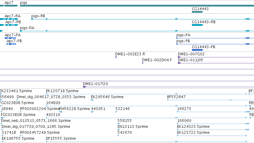Select the DME1-007G02 clone label

click(x=191, y=54)
